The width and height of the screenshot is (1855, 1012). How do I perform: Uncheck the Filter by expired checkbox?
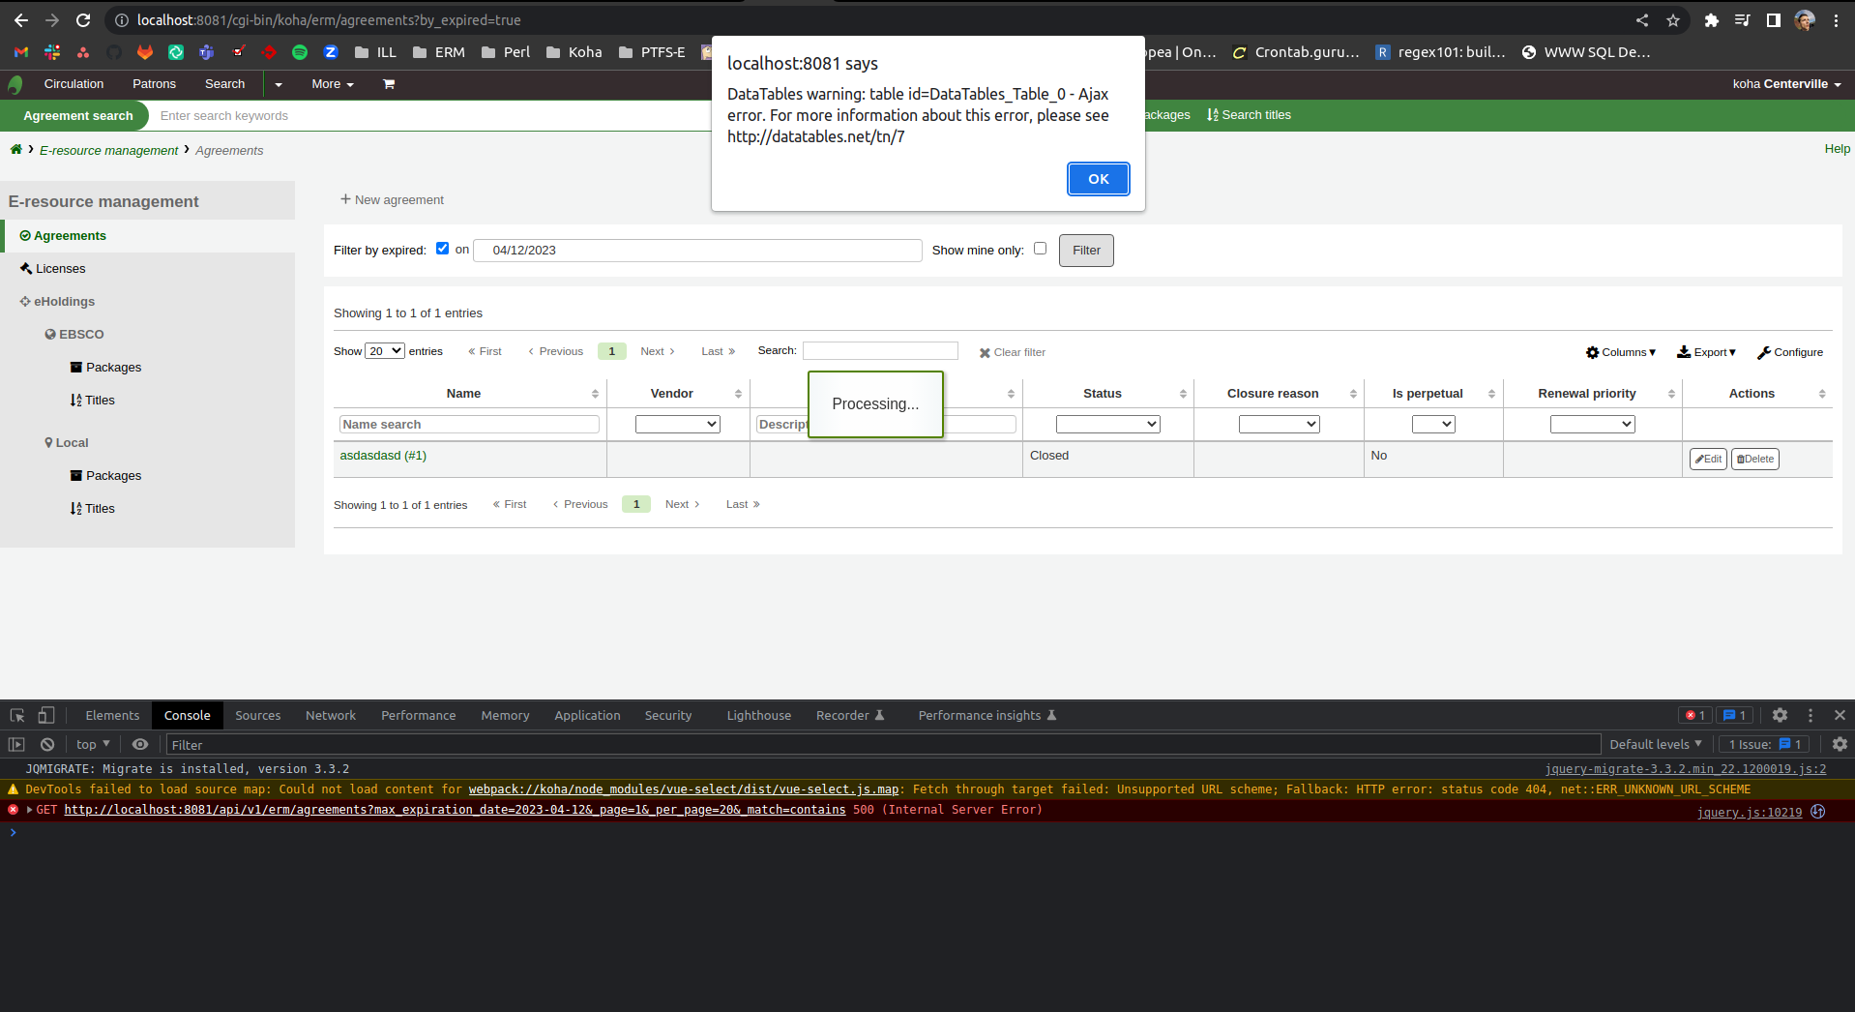click(442, 249)
